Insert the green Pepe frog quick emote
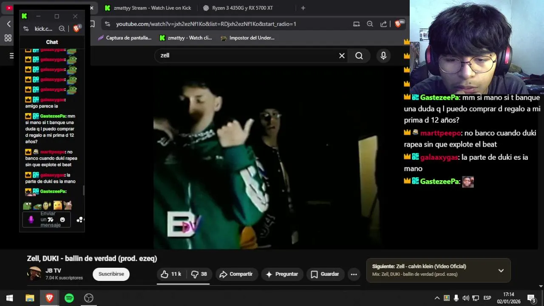Screen dimensions: 544x306 (27, 206)
